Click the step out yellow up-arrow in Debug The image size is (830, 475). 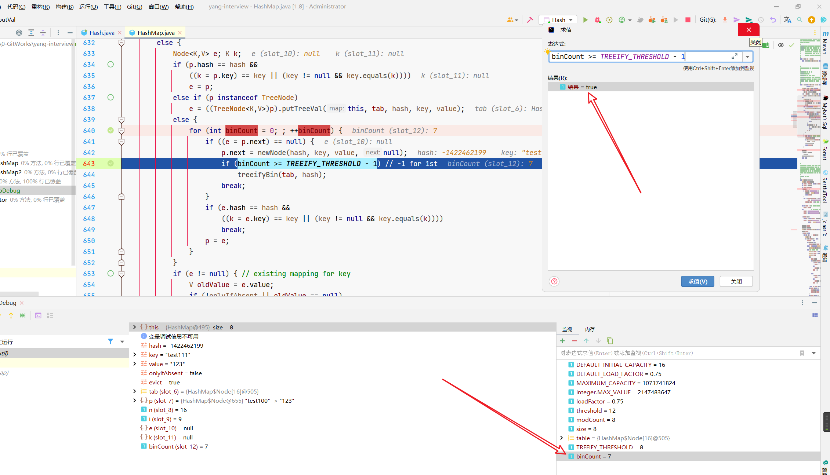point(11,315)
